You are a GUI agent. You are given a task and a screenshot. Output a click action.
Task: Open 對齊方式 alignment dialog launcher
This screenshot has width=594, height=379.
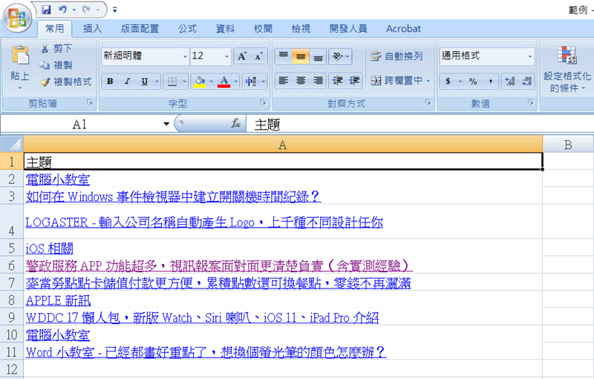pyautogui.click(x=428, y=102)
